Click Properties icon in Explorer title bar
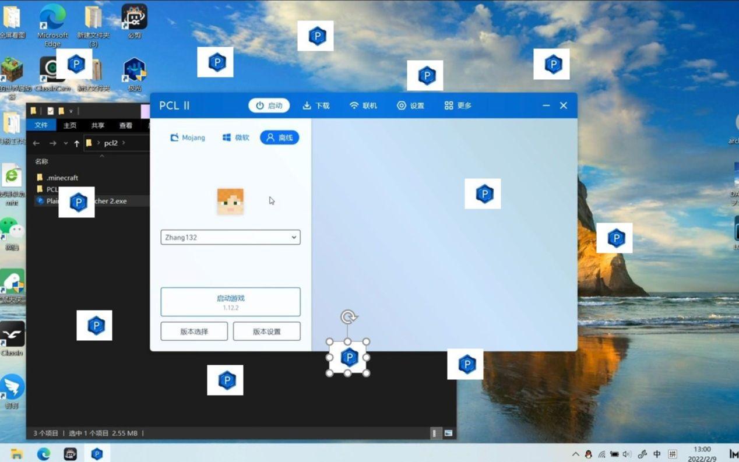This screenshot has height=462, width=739. pos(51,111)
